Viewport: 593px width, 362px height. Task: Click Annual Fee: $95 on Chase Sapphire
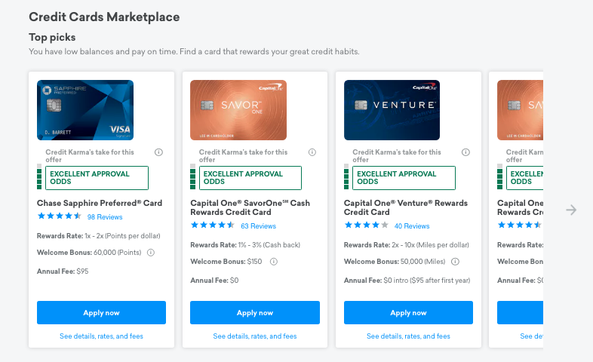63,271
